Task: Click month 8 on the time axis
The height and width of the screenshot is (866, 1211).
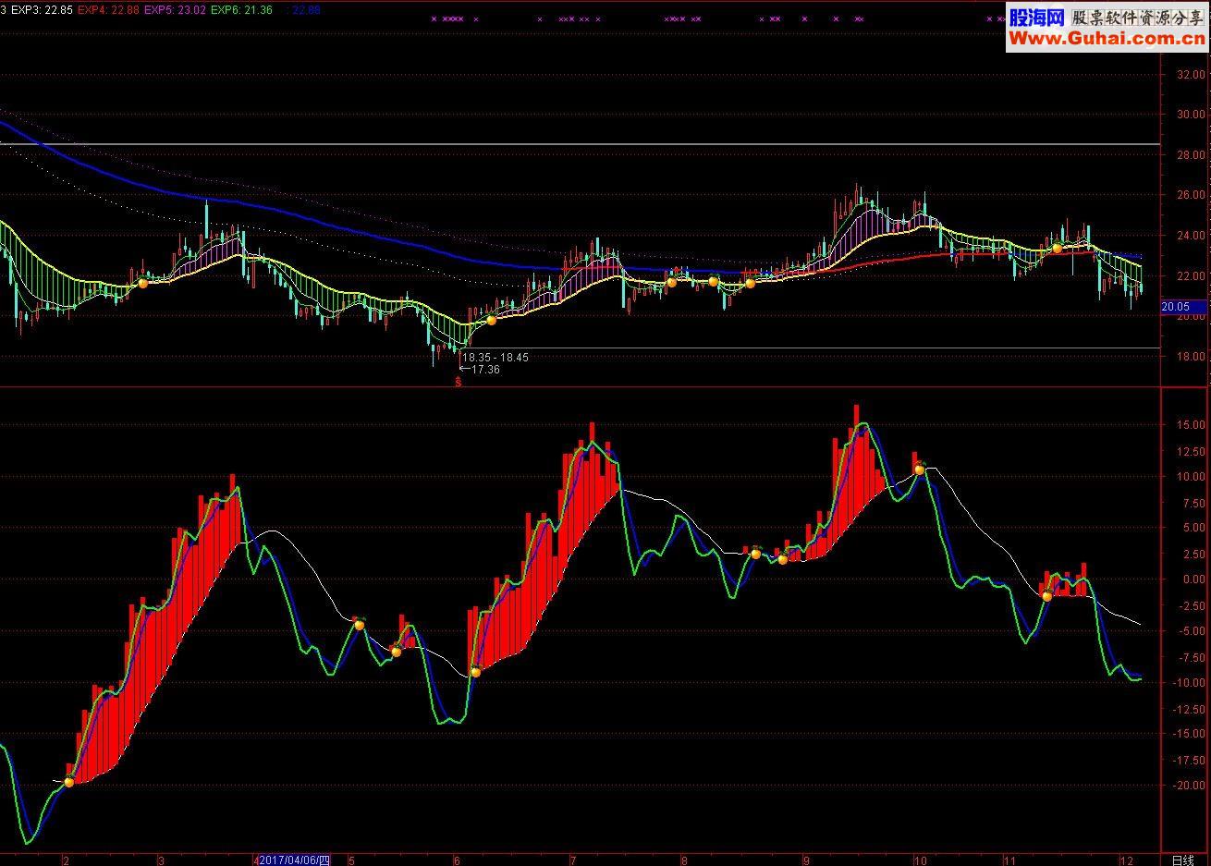Action: pos(684,860)
